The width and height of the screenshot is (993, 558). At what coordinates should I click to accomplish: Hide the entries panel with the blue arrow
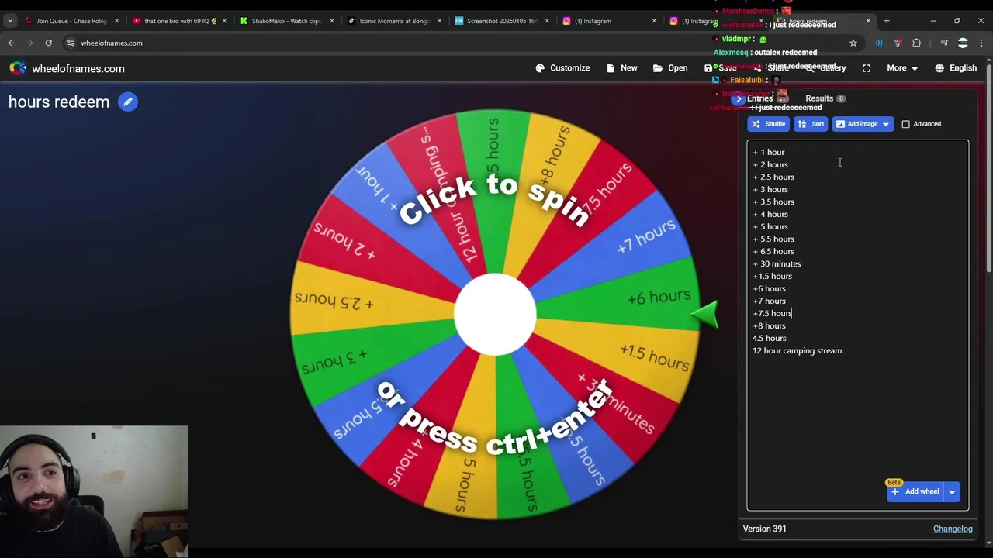pyautogui.click(x=738, y=99)
